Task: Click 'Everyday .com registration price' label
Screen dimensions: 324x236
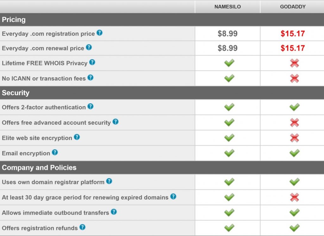Action: coord(48,34)
